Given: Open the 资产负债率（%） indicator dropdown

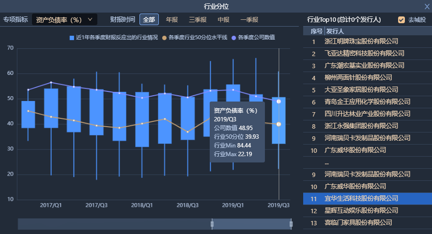Looking at the screenshot, I should pos(64,20).
